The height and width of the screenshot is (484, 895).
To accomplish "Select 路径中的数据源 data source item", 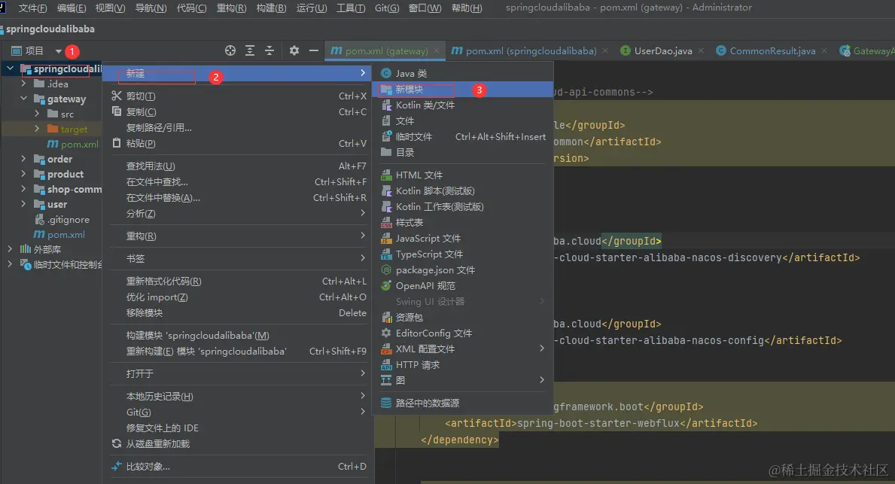I will tap(462, 403).
